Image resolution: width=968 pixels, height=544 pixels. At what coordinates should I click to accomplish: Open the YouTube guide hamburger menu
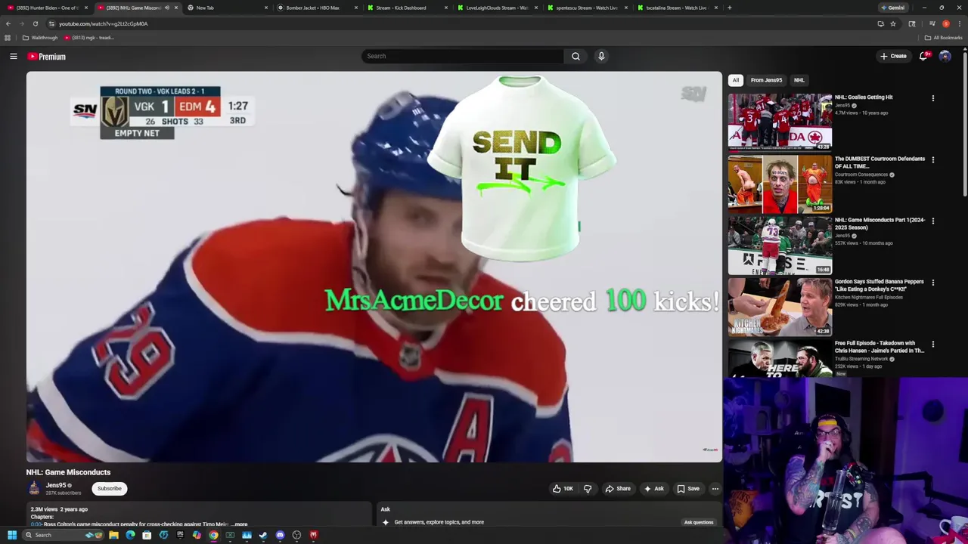(14, 57)
